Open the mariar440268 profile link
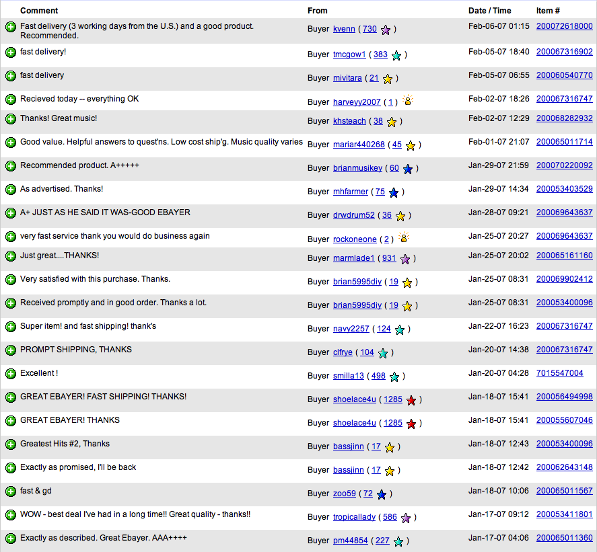This screenshot has width=597, height=552. [359, 145]
